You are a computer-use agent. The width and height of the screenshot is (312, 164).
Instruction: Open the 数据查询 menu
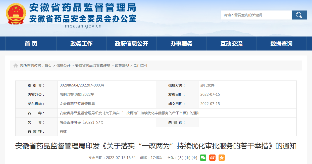point(281,43)
